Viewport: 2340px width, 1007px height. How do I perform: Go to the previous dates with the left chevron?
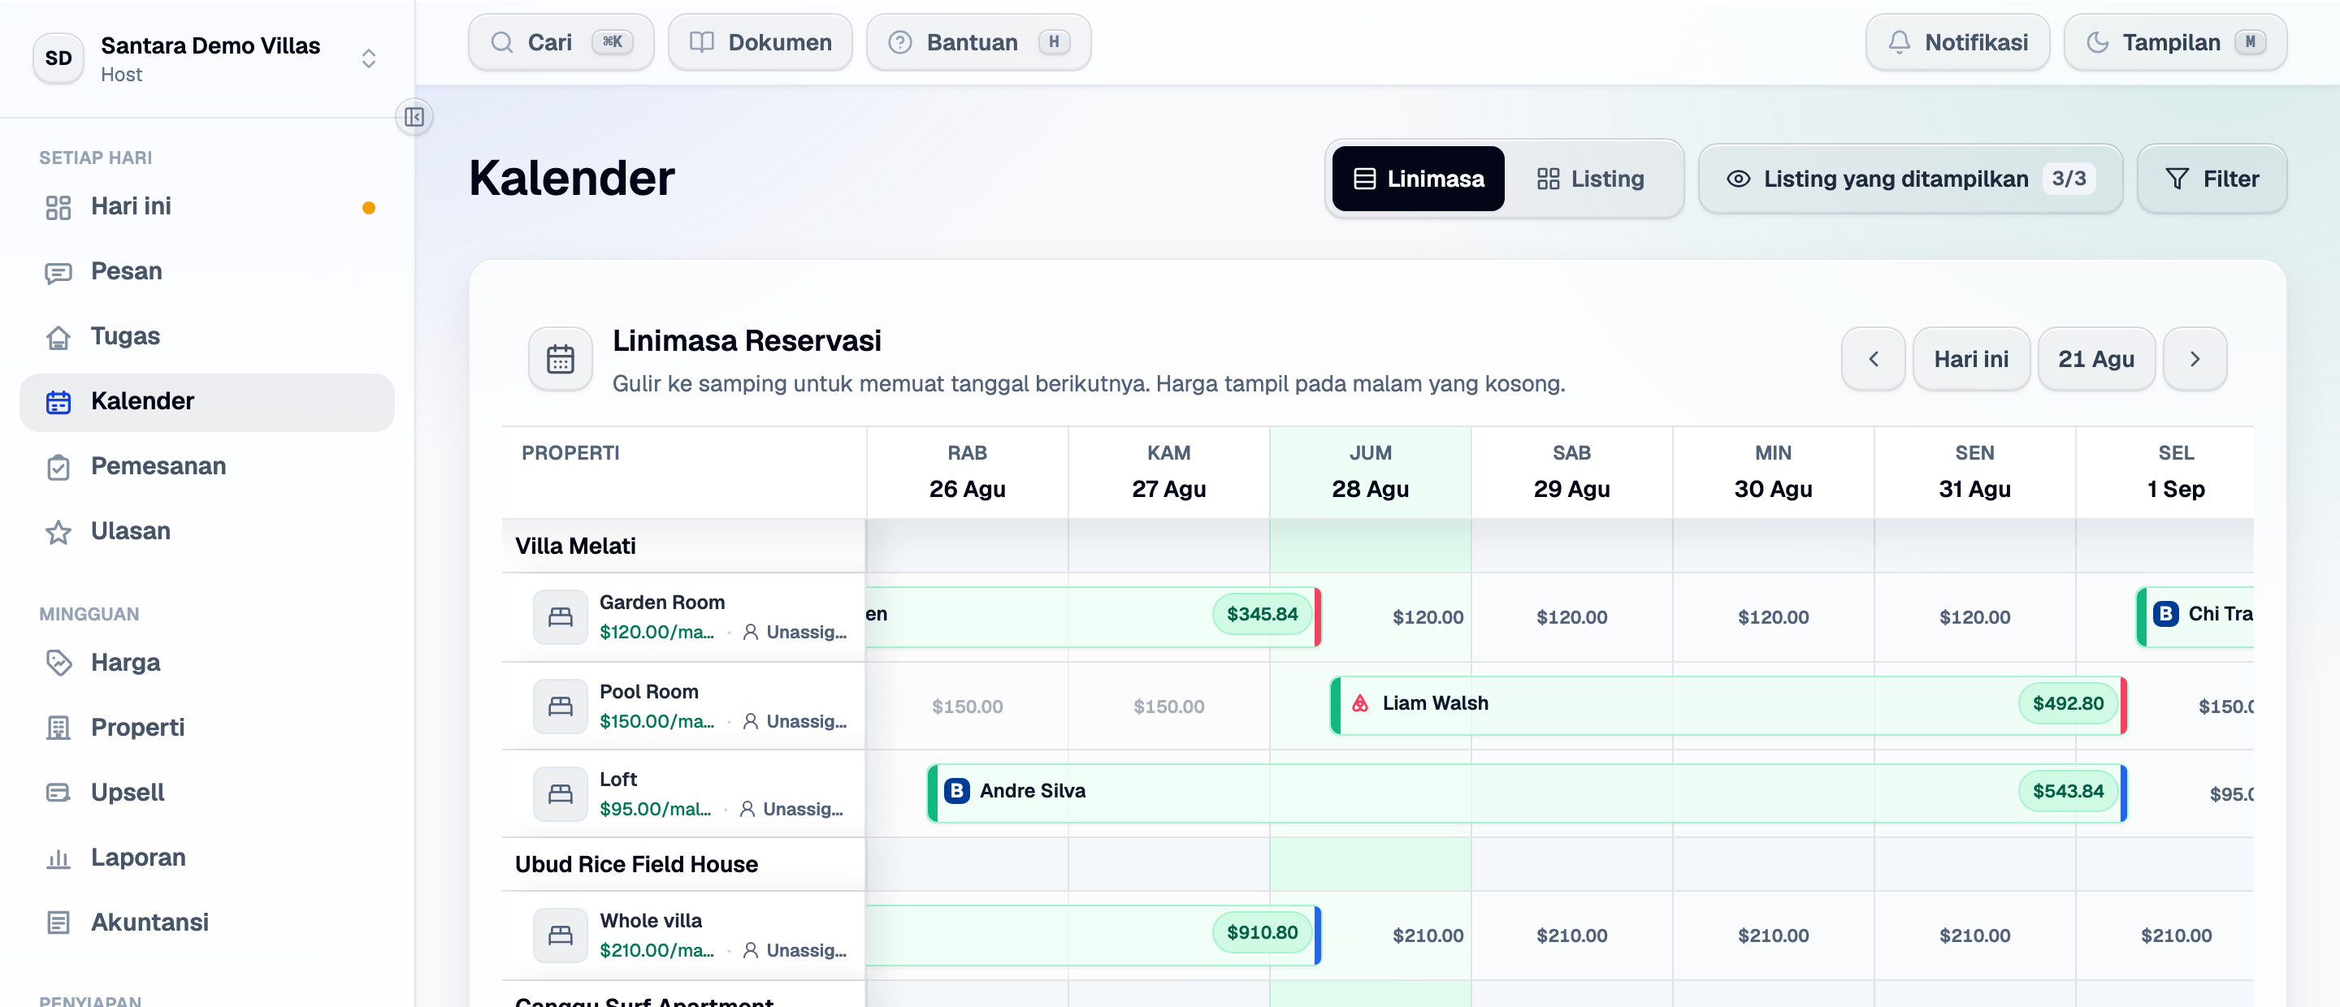pos(1873,360)
